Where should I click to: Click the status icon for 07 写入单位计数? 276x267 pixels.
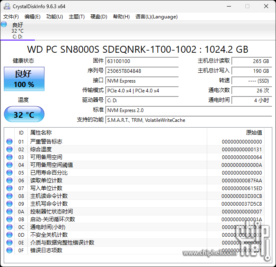click(x=9, y=188)
